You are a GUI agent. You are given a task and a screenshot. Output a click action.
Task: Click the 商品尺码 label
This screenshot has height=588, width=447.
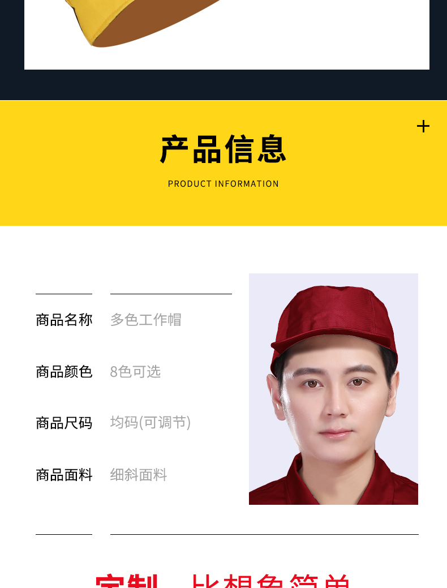click(x=64, y=423)
